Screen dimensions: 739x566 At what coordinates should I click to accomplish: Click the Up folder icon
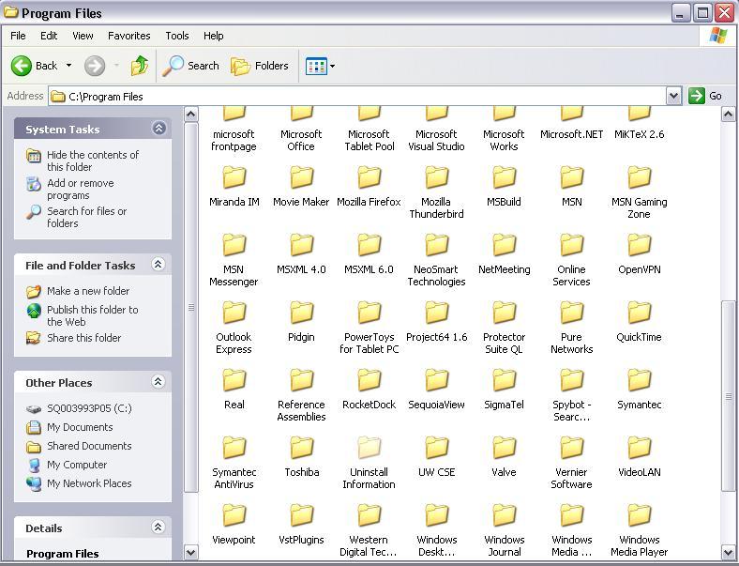(140, 66)
